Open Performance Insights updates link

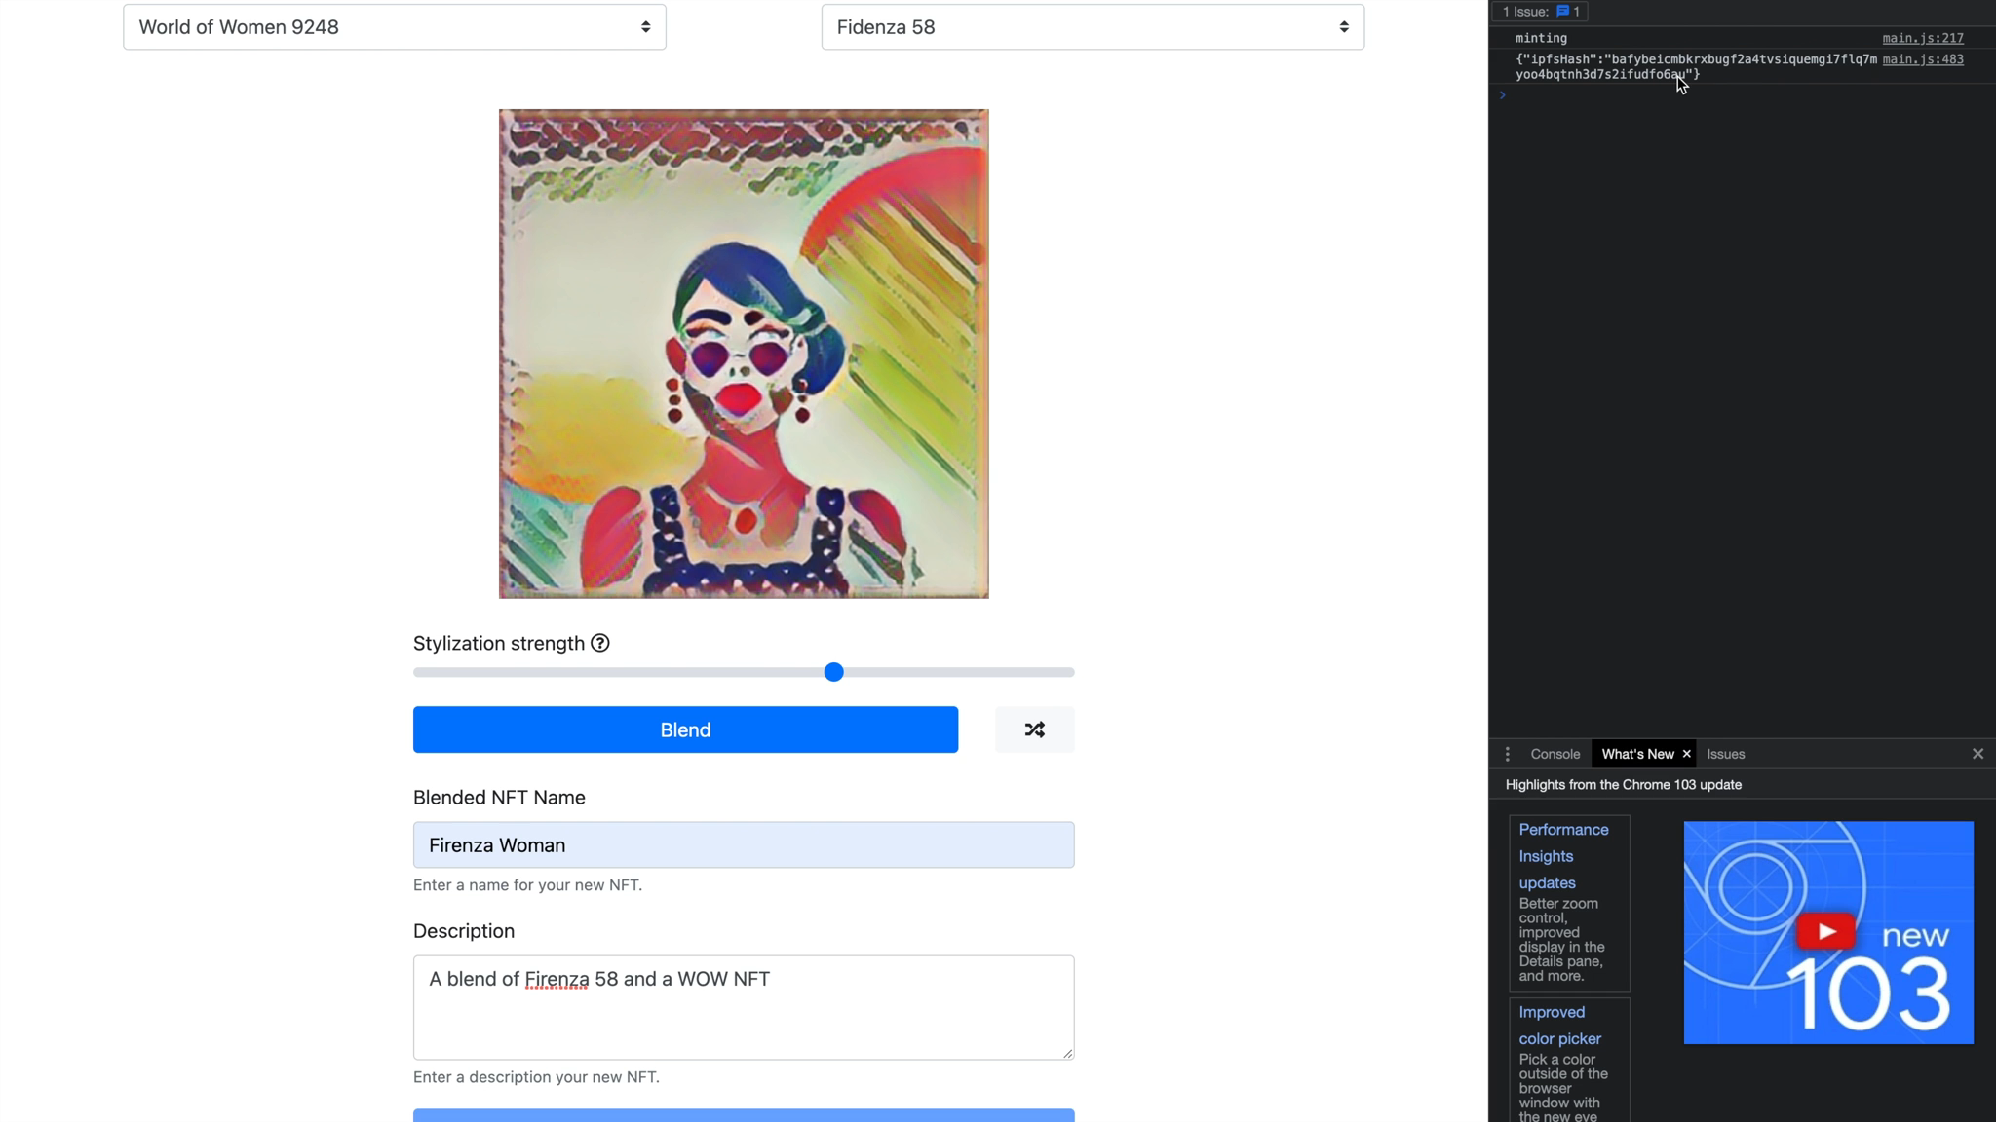1563,856
